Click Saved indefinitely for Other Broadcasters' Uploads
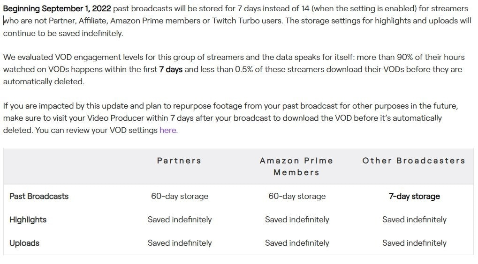This screenshot has height=264, width=478. pos(414,243)
